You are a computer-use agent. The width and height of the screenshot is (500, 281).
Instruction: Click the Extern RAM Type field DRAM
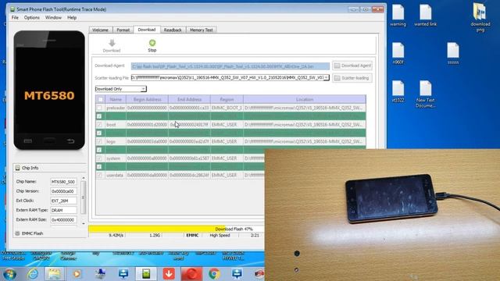(x=63, y=210)
